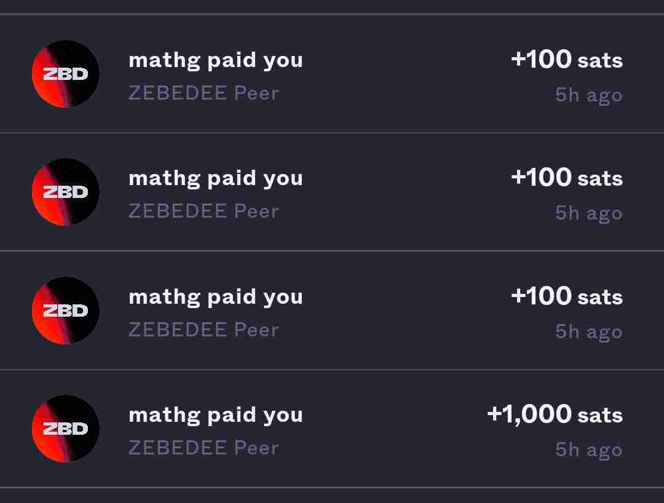Select the +1,000 sats amount
664x503 pixels.
click(x=555, y=414)
